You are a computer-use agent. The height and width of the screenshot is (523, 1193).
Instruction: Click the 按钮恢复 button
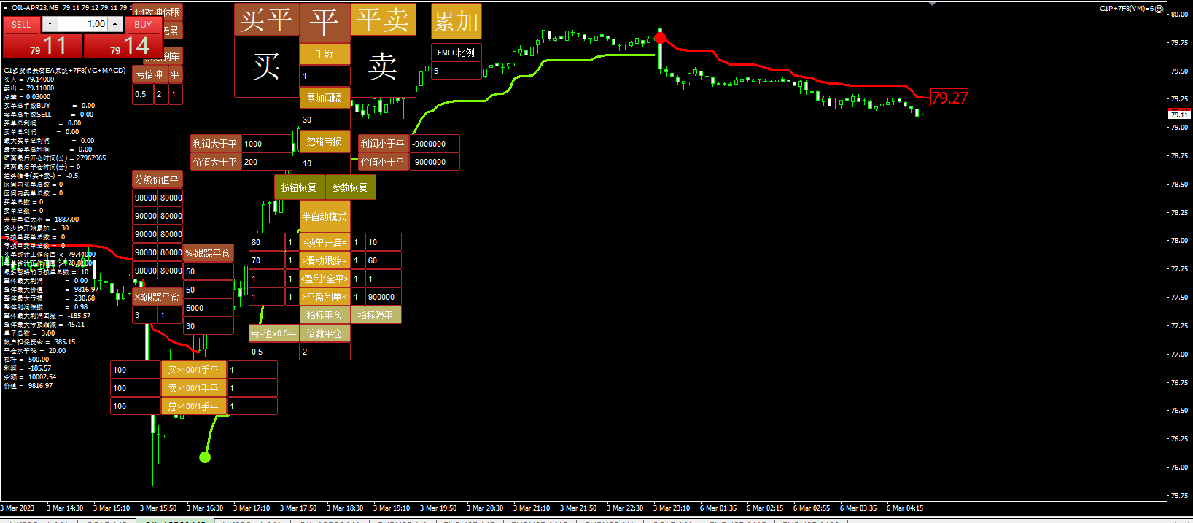pyautogui.click(x=300, y=187)
